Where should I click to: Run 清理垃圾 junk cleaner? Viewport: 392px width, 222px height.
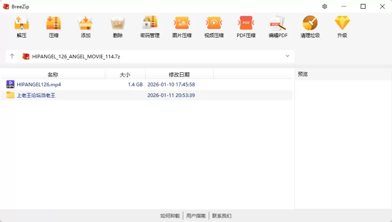coord(310,27)
